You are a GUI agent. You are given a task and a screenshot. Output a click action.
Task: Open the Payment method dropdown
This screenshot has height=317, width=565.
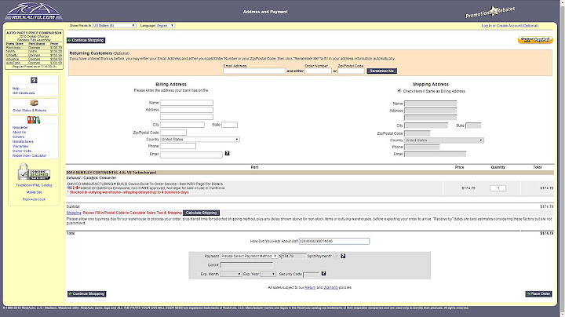click(x=249, y=256)
